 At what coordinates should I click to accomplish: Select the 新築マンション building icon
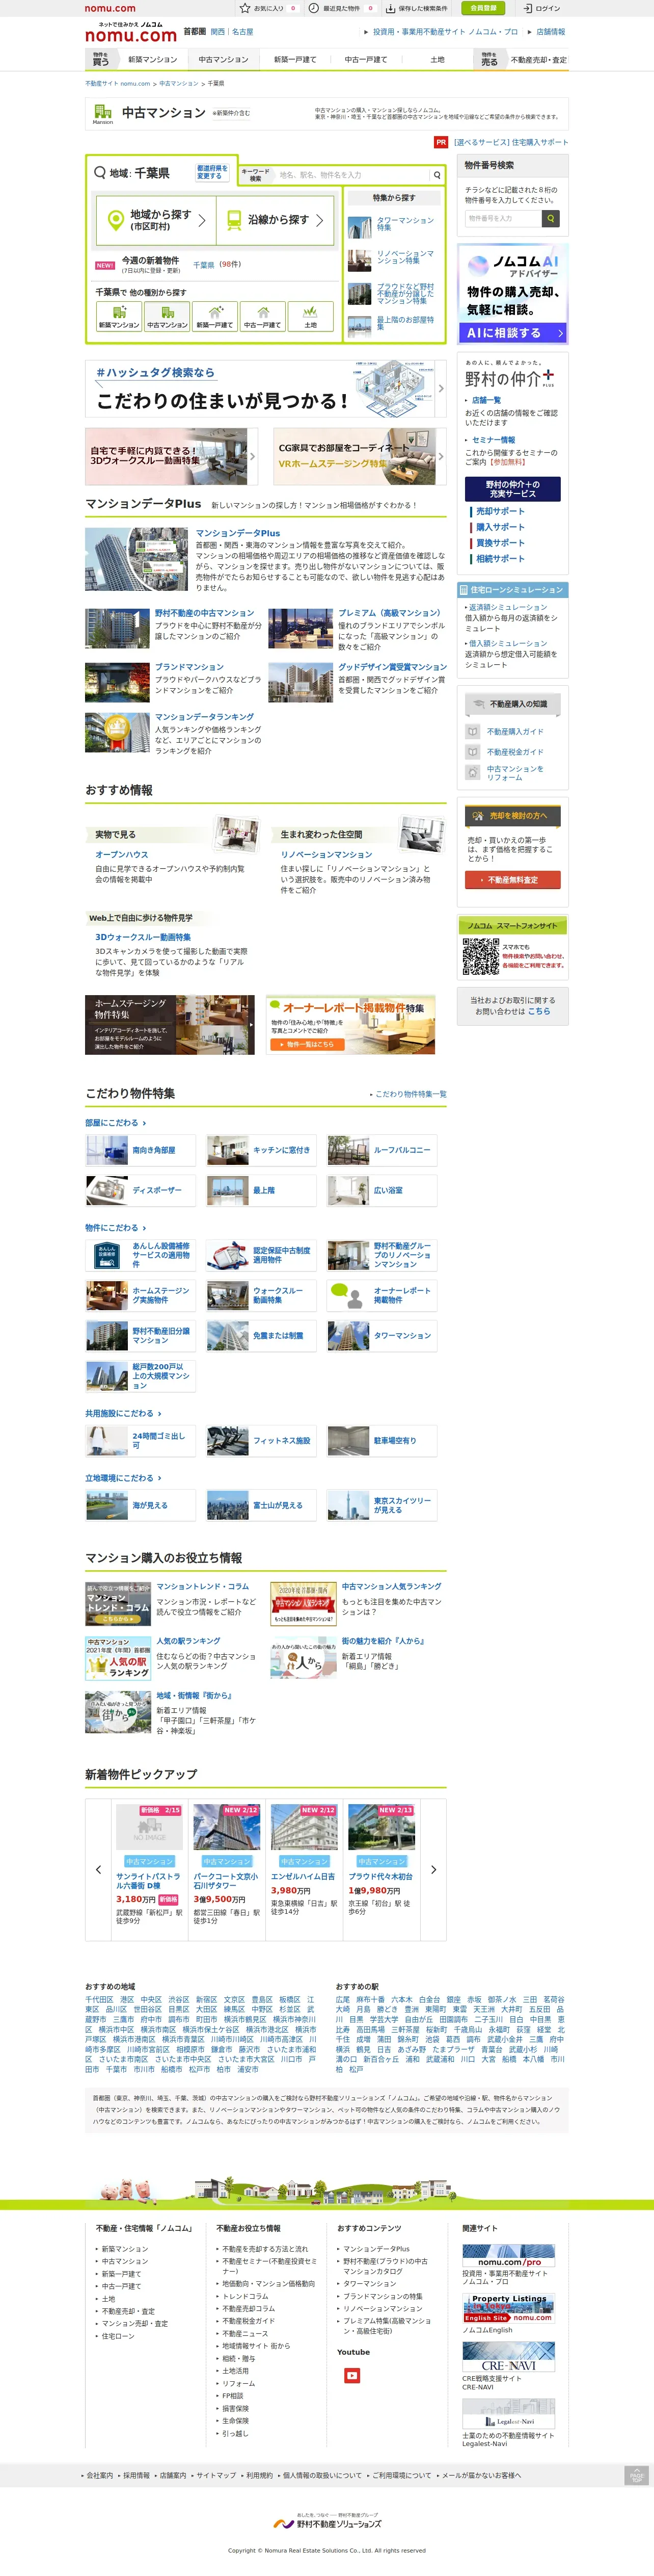pos(119,317)
